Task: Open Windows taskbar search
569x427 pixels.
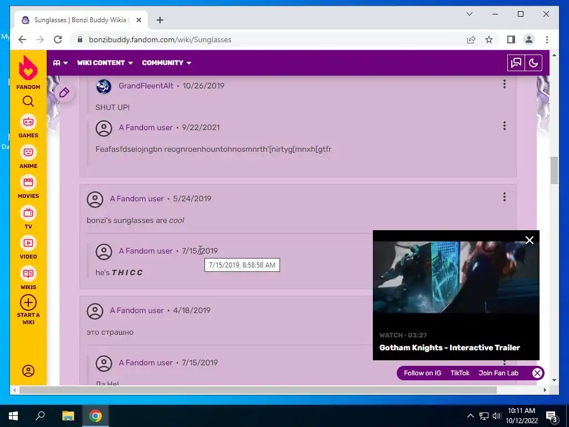Action: pos(40,416)
